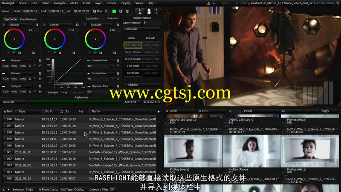The image size is (341, 192).
Task: Click the green colour swatch beside the Row field
Action: tap(114, 11)
